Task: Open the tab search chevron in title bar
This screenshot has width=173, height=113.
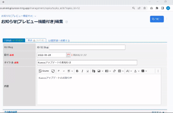Action: 150,2
